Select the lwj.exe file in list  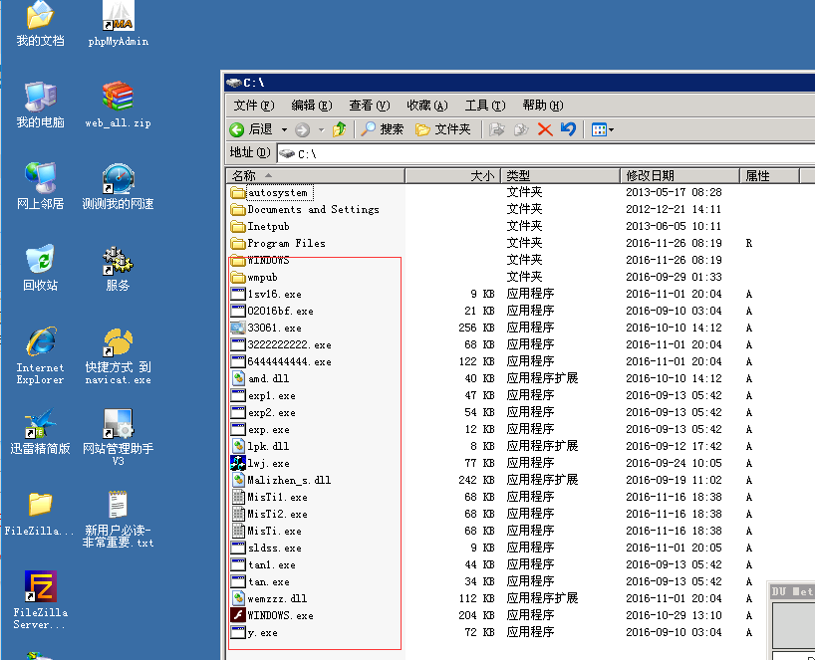point(267,463)
